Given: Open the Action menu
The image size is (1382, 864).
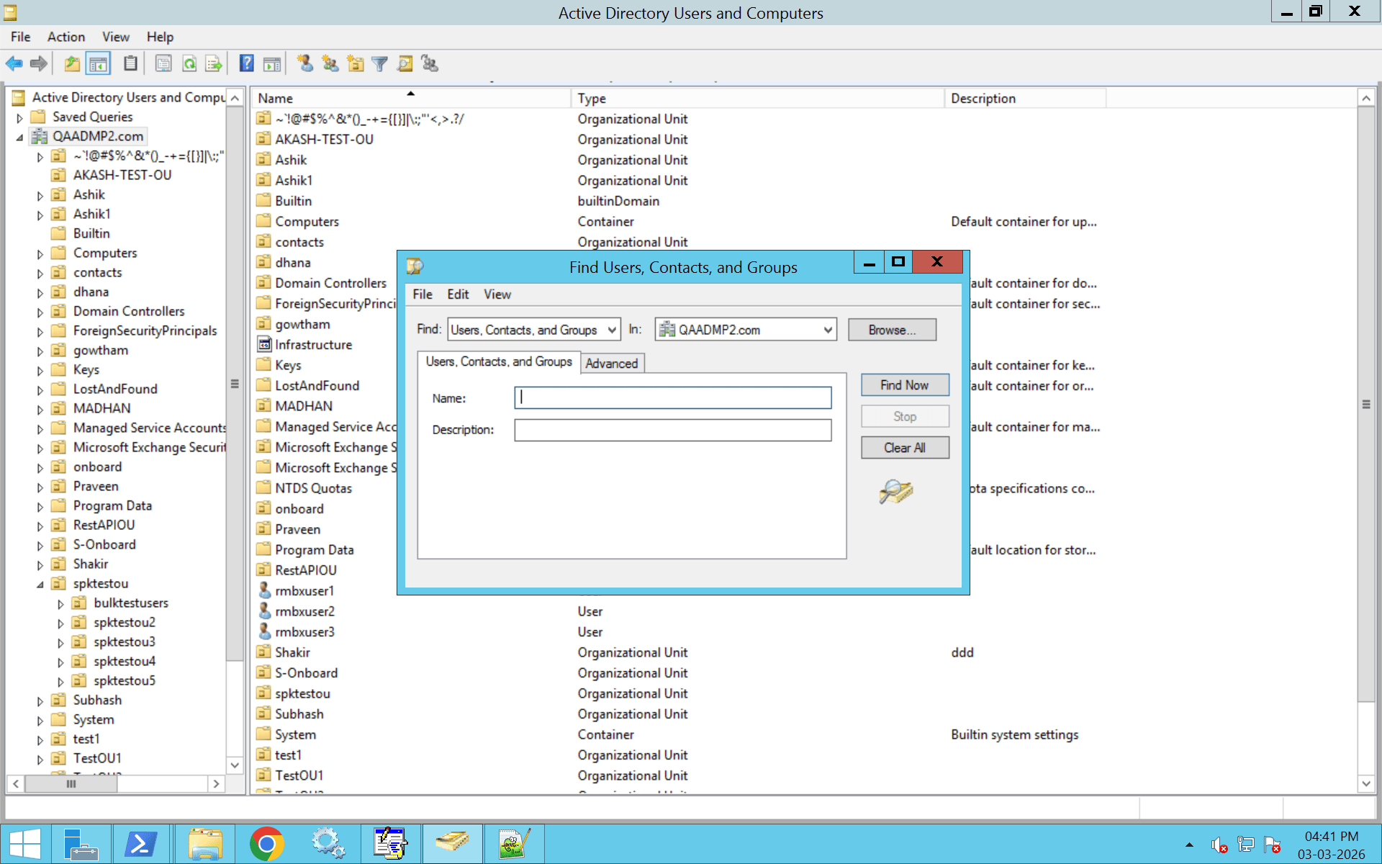Looking at the screenshot, I should [x=66, y=37].
